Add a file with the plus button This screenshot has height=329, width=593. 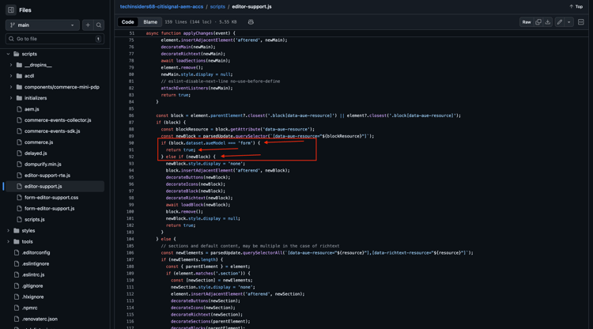pos(88,25)
